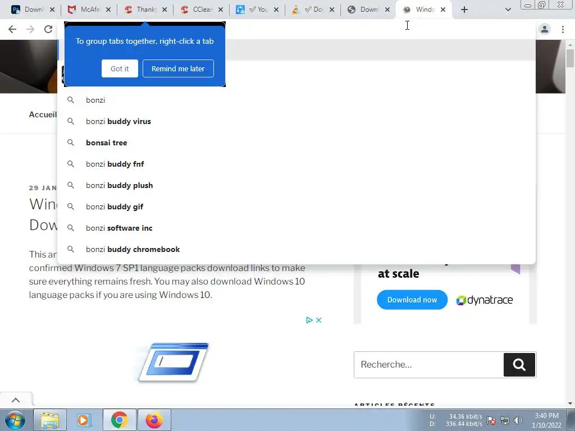575x431 pixels.
Task: Click the black search magnifier button
Action: point(519,365)
